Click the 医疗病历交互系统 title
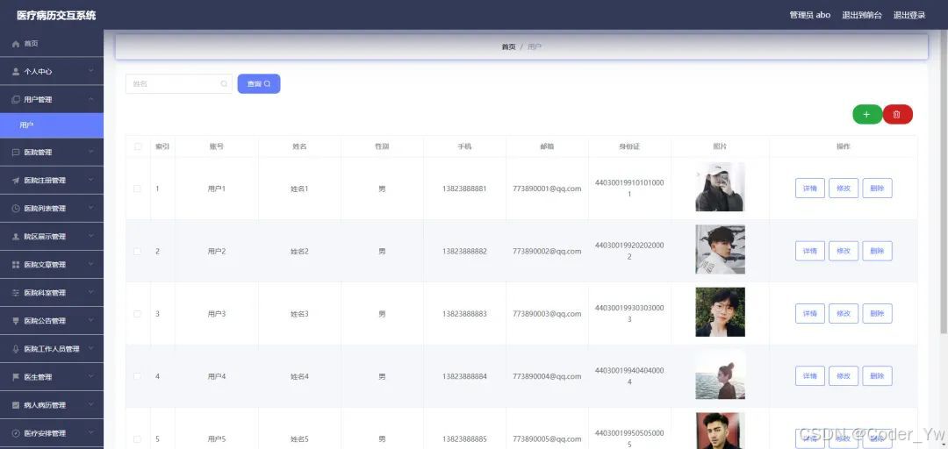 point(56,16)
